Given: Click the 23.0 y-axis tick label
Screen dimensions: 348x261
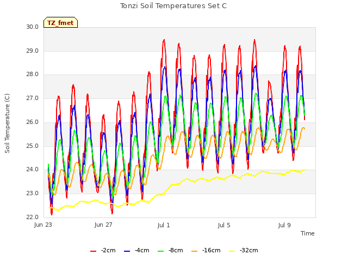Looking at the screenshot, I should tap(33, 194).
